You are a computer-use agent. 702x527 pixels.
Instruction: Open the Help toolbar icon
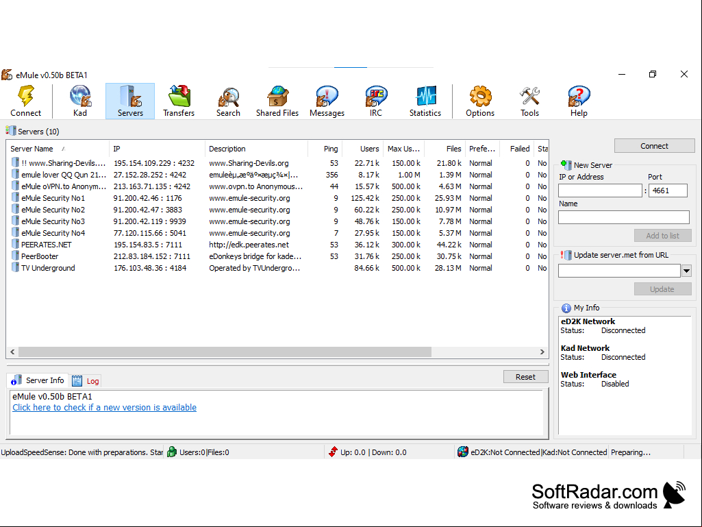(579, 101)
